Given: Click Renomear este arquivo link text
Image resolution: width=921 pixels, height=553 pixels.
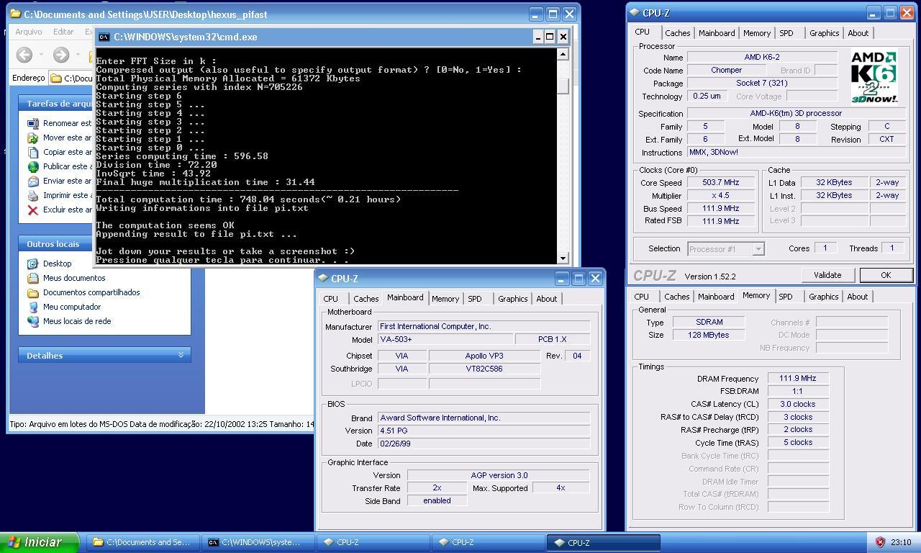Looking at the screenshot, I should click(x=67, y=123).
